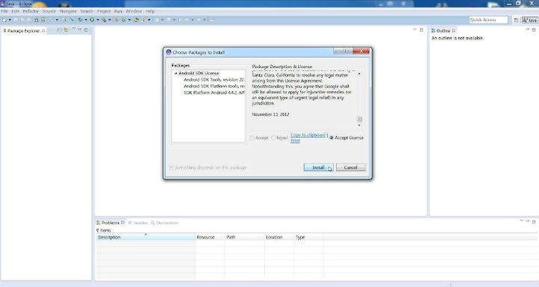Open the Refactor menu

[x=31, y=11]
